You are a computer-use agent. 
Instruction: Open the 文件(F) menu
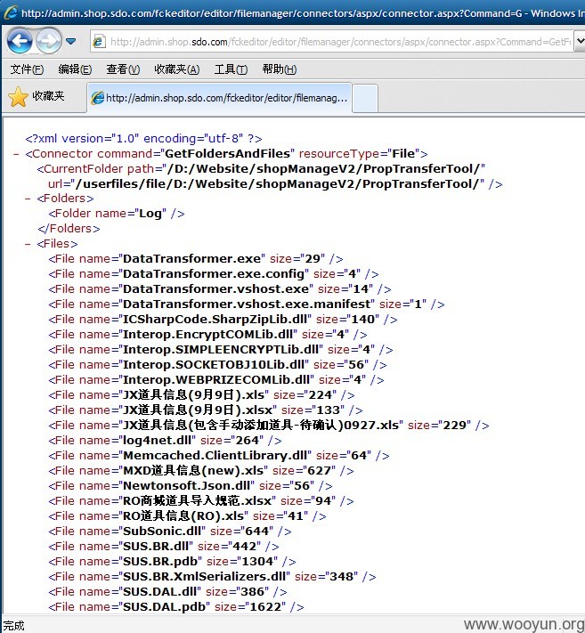coord(27,69)
